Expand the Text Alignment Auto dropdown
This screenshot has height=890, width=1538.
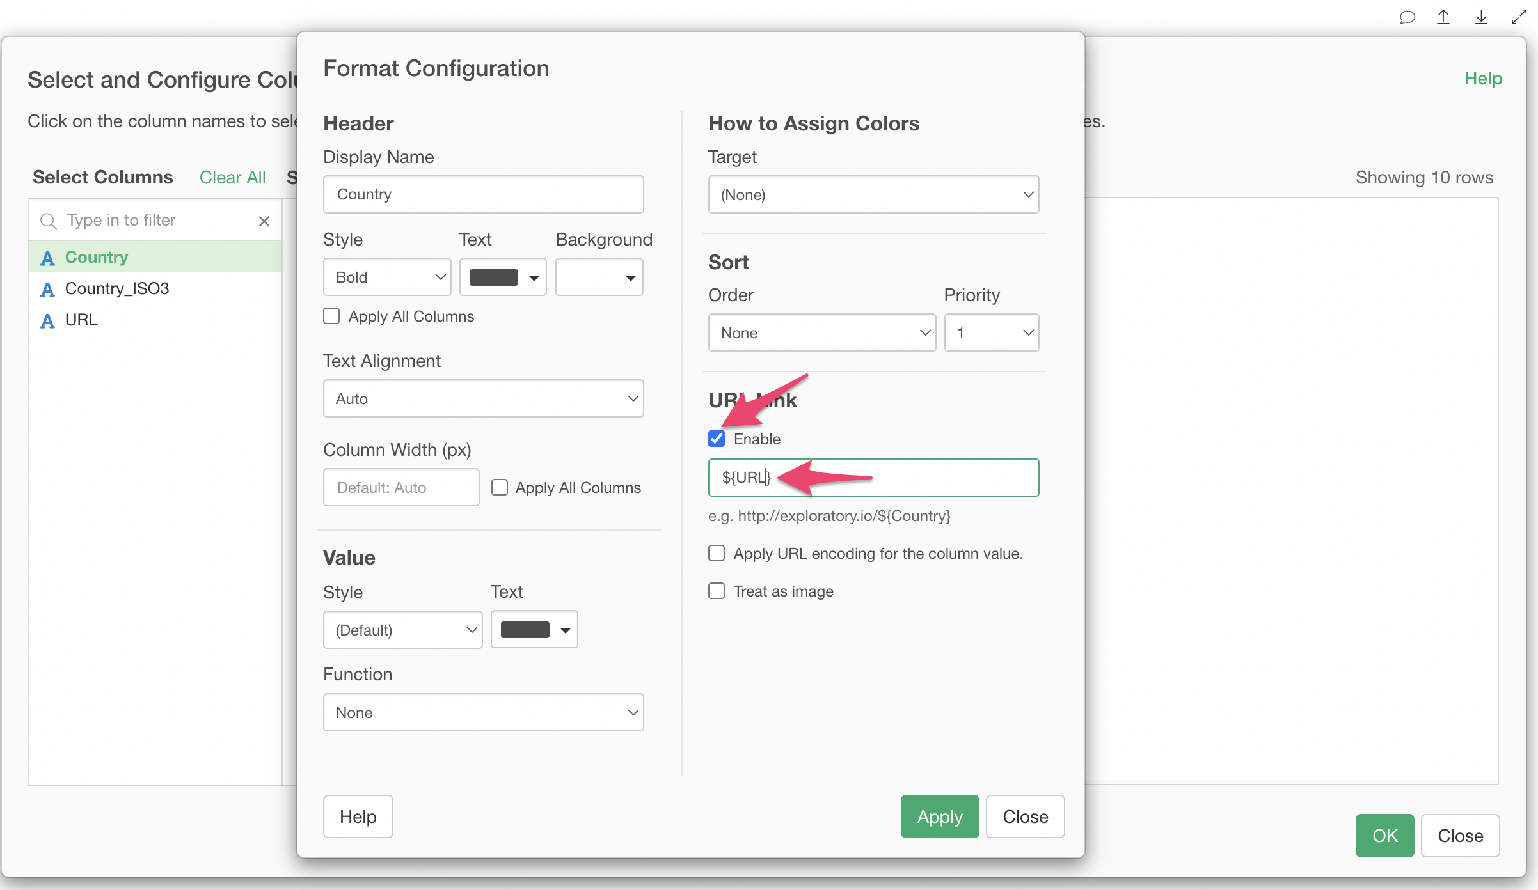pyautogui.click(x=483, y=398)
